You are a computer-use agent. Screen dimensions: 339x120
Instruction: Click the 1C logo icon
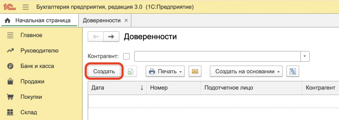tap(10, 7)
